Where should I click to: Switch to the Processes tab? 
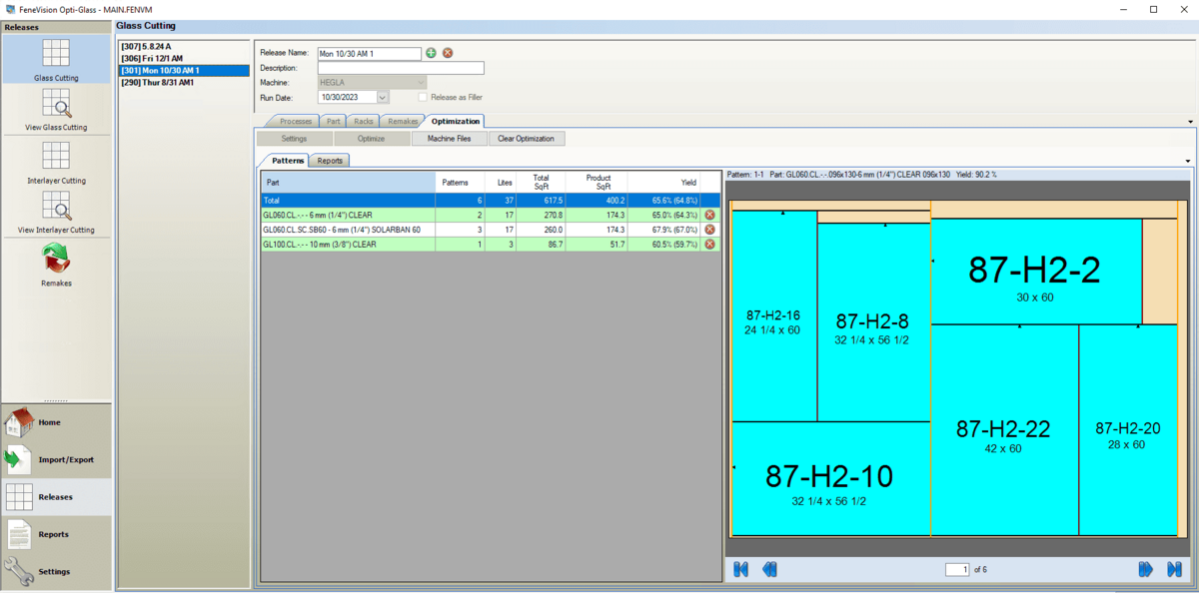pyautogui.click(x=295, y=120)
